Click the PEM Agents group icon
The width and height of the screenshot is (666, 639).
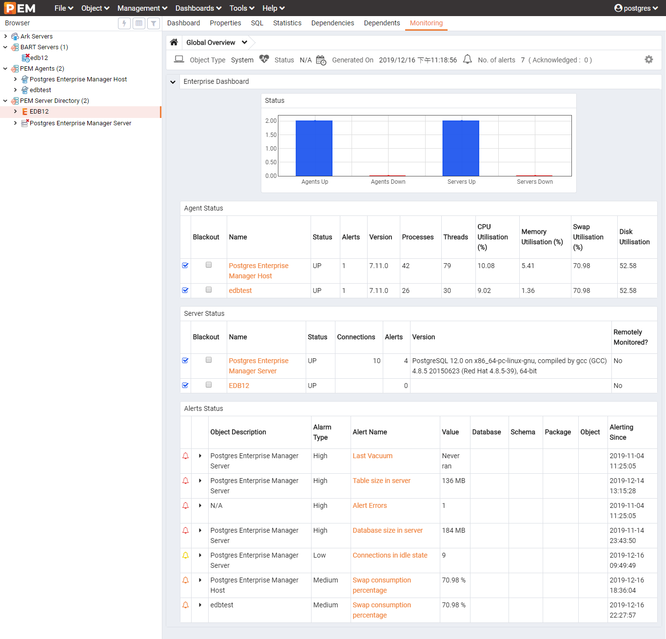click(x=15, y=69)
